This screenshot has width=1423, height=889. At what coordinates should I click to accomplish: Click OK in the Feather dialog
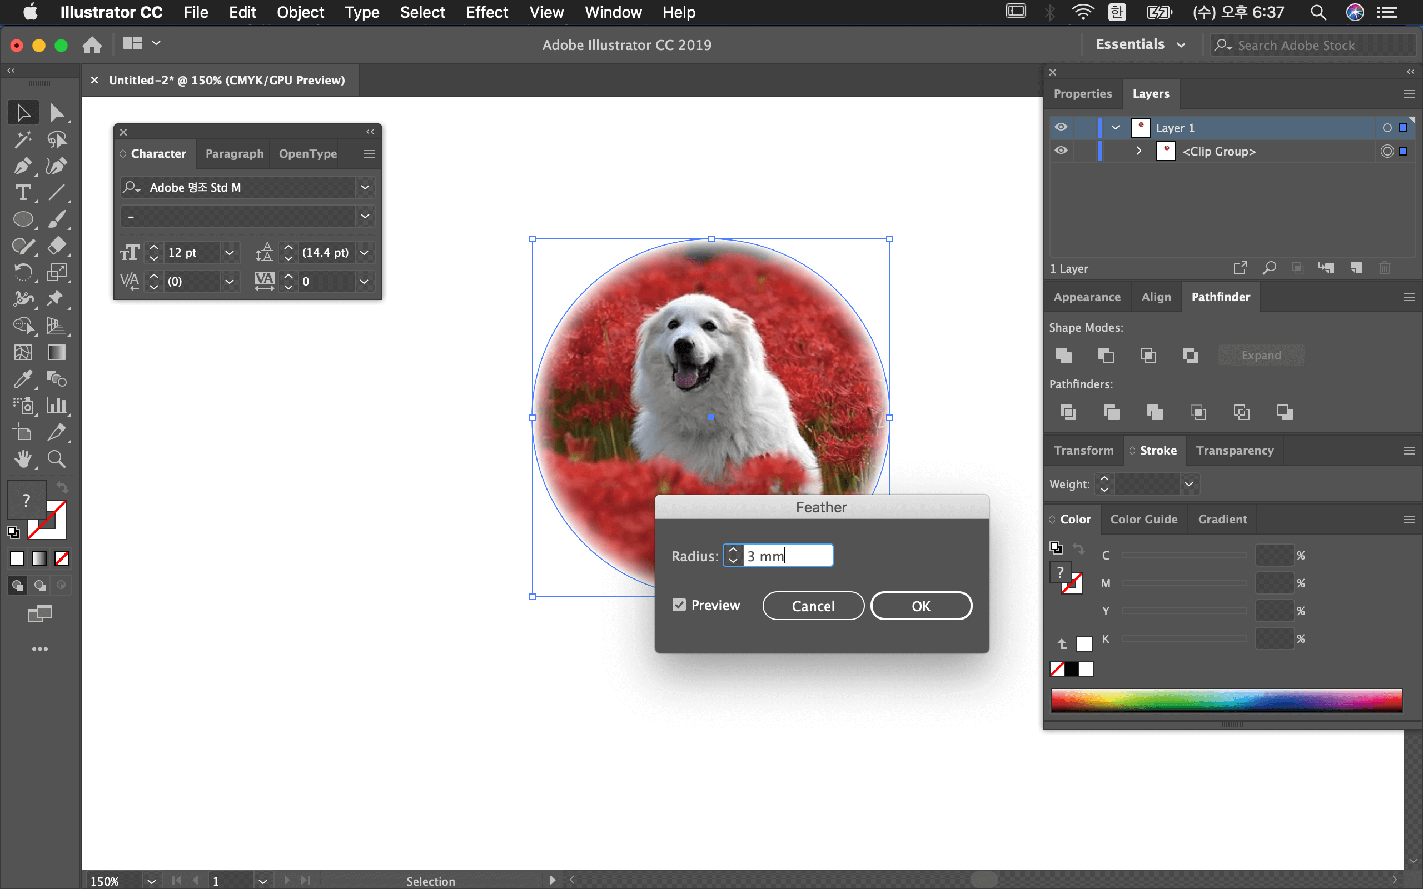coord(921,606)
